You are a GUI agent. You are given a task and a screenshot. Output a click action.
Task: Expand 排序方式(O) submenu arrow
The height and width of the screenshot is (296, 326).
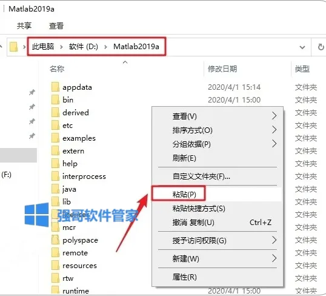point(274,130)
